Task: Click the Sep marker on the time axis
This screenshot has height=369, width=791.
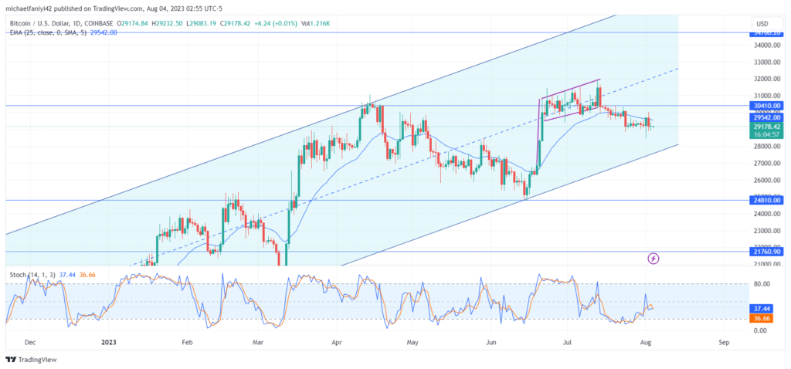Action: point(725,342)
